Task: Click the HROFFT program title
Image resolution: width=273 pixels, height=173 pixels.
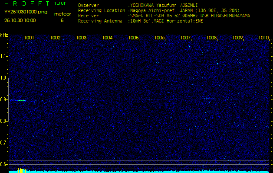Action: point(28,3)
